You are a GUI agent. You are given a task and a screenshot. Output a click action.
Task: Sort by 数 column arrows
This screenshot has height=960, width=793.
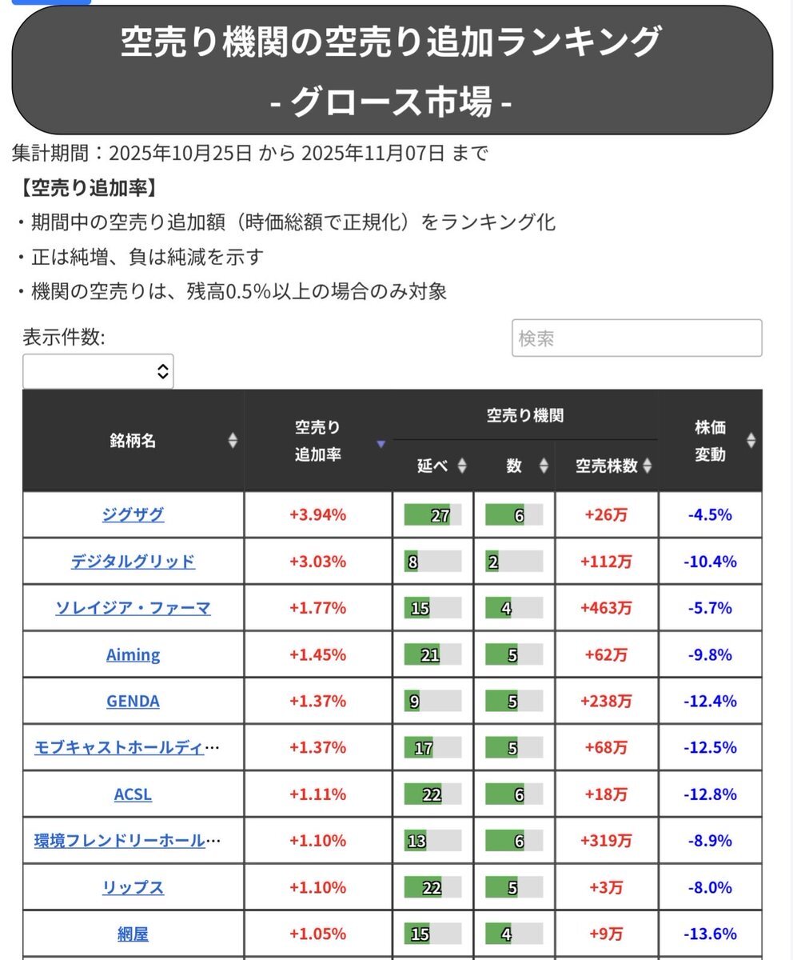pos(544,466)
